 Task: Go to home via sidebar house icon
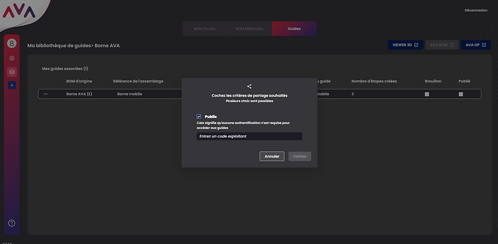[x=12, y=58]
